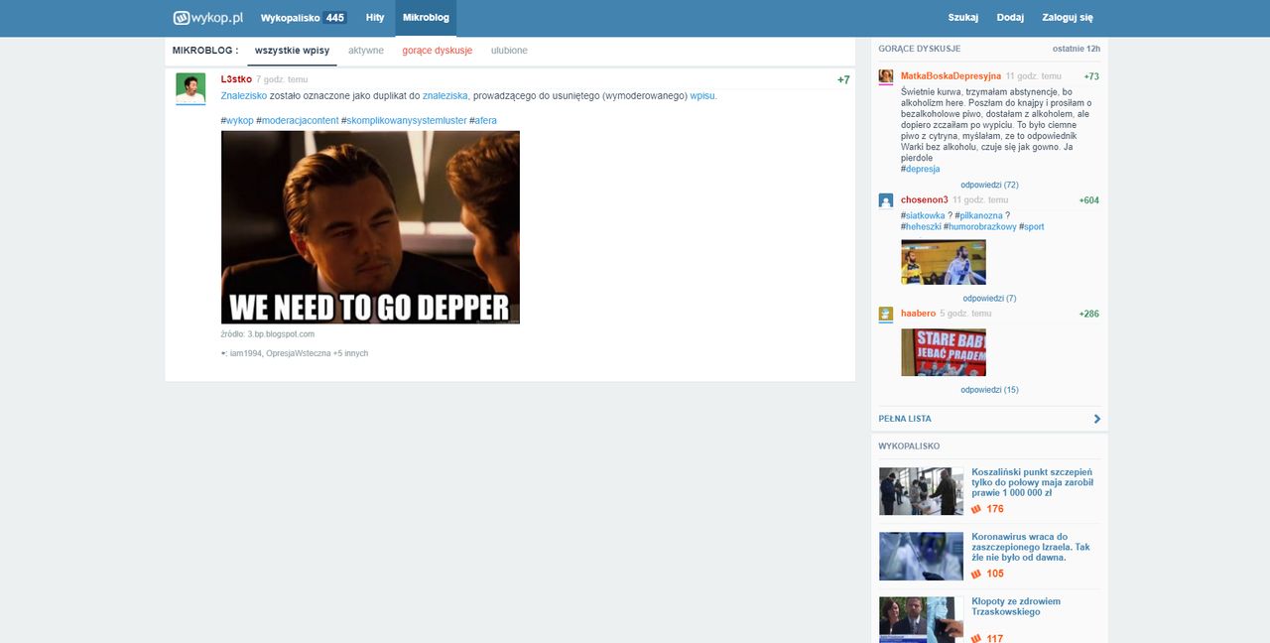Screen dimensions: 1270x643
Task: Click the arrow next to Pełna lista
Action: (1097, 419)
